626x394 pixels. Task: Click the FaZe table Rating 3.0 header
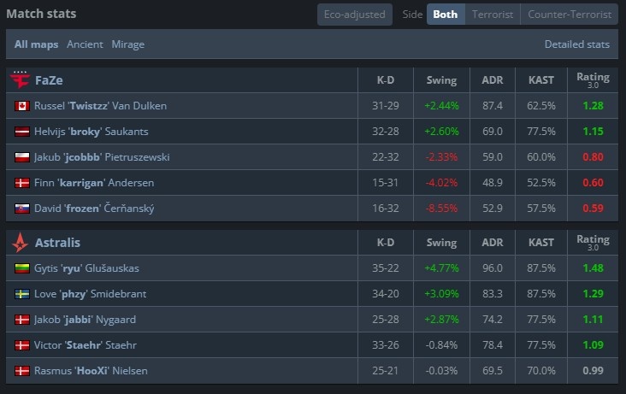tap(593, 80)
